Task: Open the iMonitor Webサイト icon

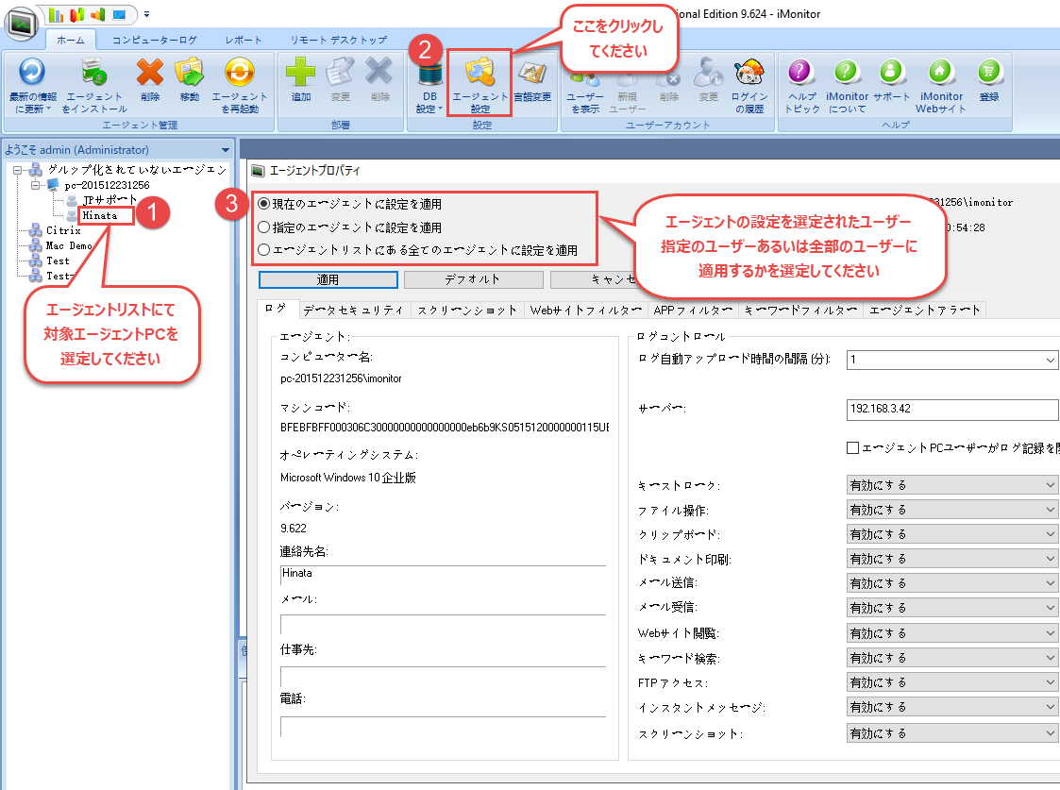Action: point(939,74)
